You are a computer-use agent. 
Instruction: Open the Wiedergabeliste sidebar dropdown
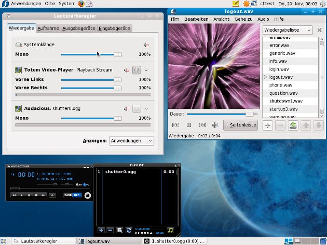[x=287, y=30]
